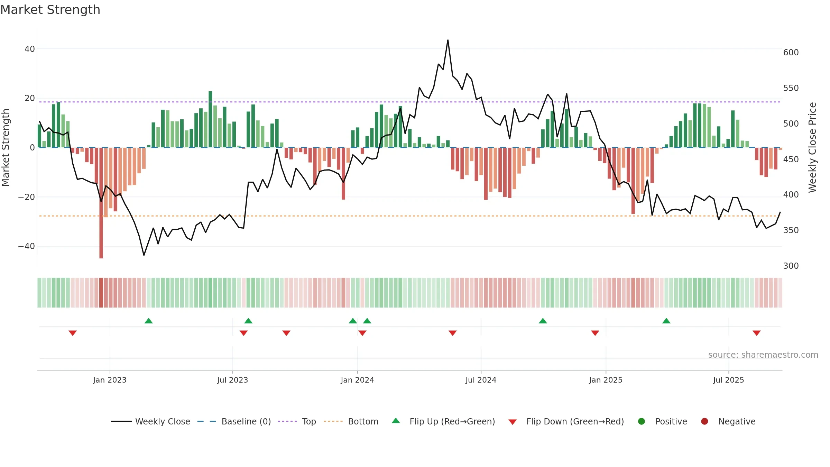Viewport: 830px width, 467px height.
Task: Click the Baseline (0) dashed blue legend symbol
Action: pos(206,421)
